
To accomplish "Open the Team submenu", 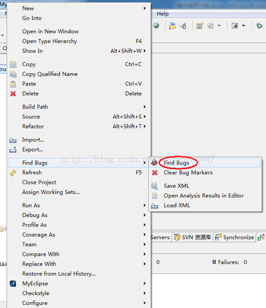I will coord(79,244).
